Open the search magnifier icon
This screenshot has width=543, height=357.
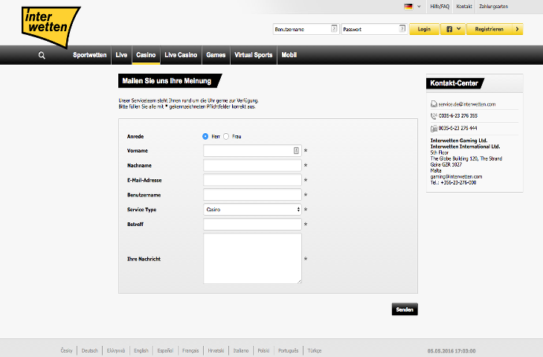(x=42, y=55)
